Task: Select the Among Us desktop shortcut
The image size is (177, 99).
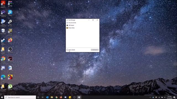Action: (10, 78)
